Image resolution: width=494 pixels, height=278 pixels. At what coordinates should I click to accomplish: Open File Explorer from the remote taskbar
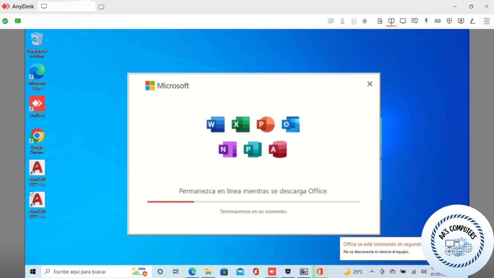point(208,272)
